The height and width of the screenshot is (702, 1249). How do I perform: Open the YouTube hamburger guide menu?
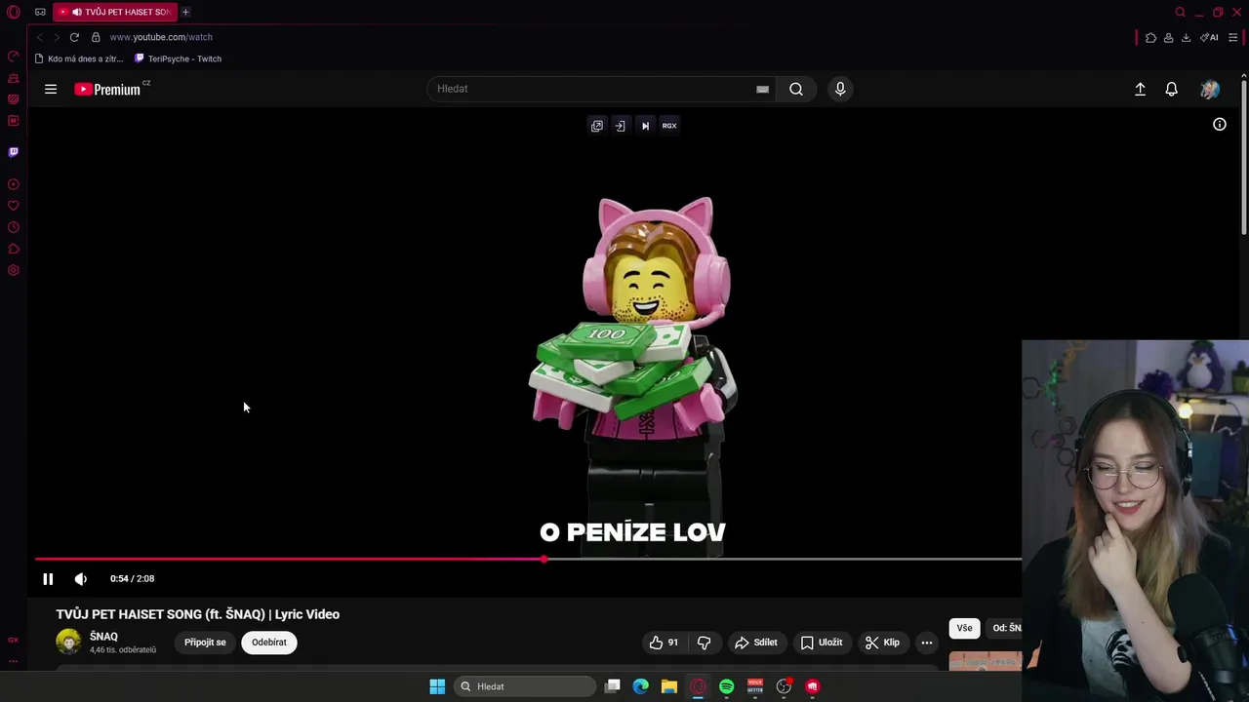click(51, 89)
